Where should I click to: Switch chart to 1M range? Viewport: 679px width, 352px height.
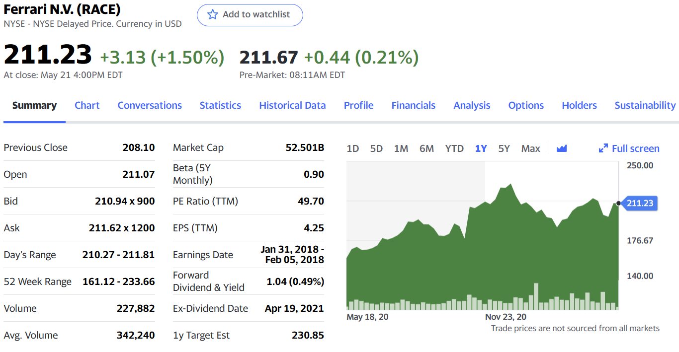click(401, 148)
